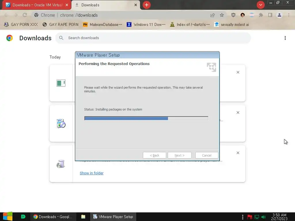Open the share this page icon
Image resolution: width=295 pixels, height=221 pixels.
tap(213, 15)
